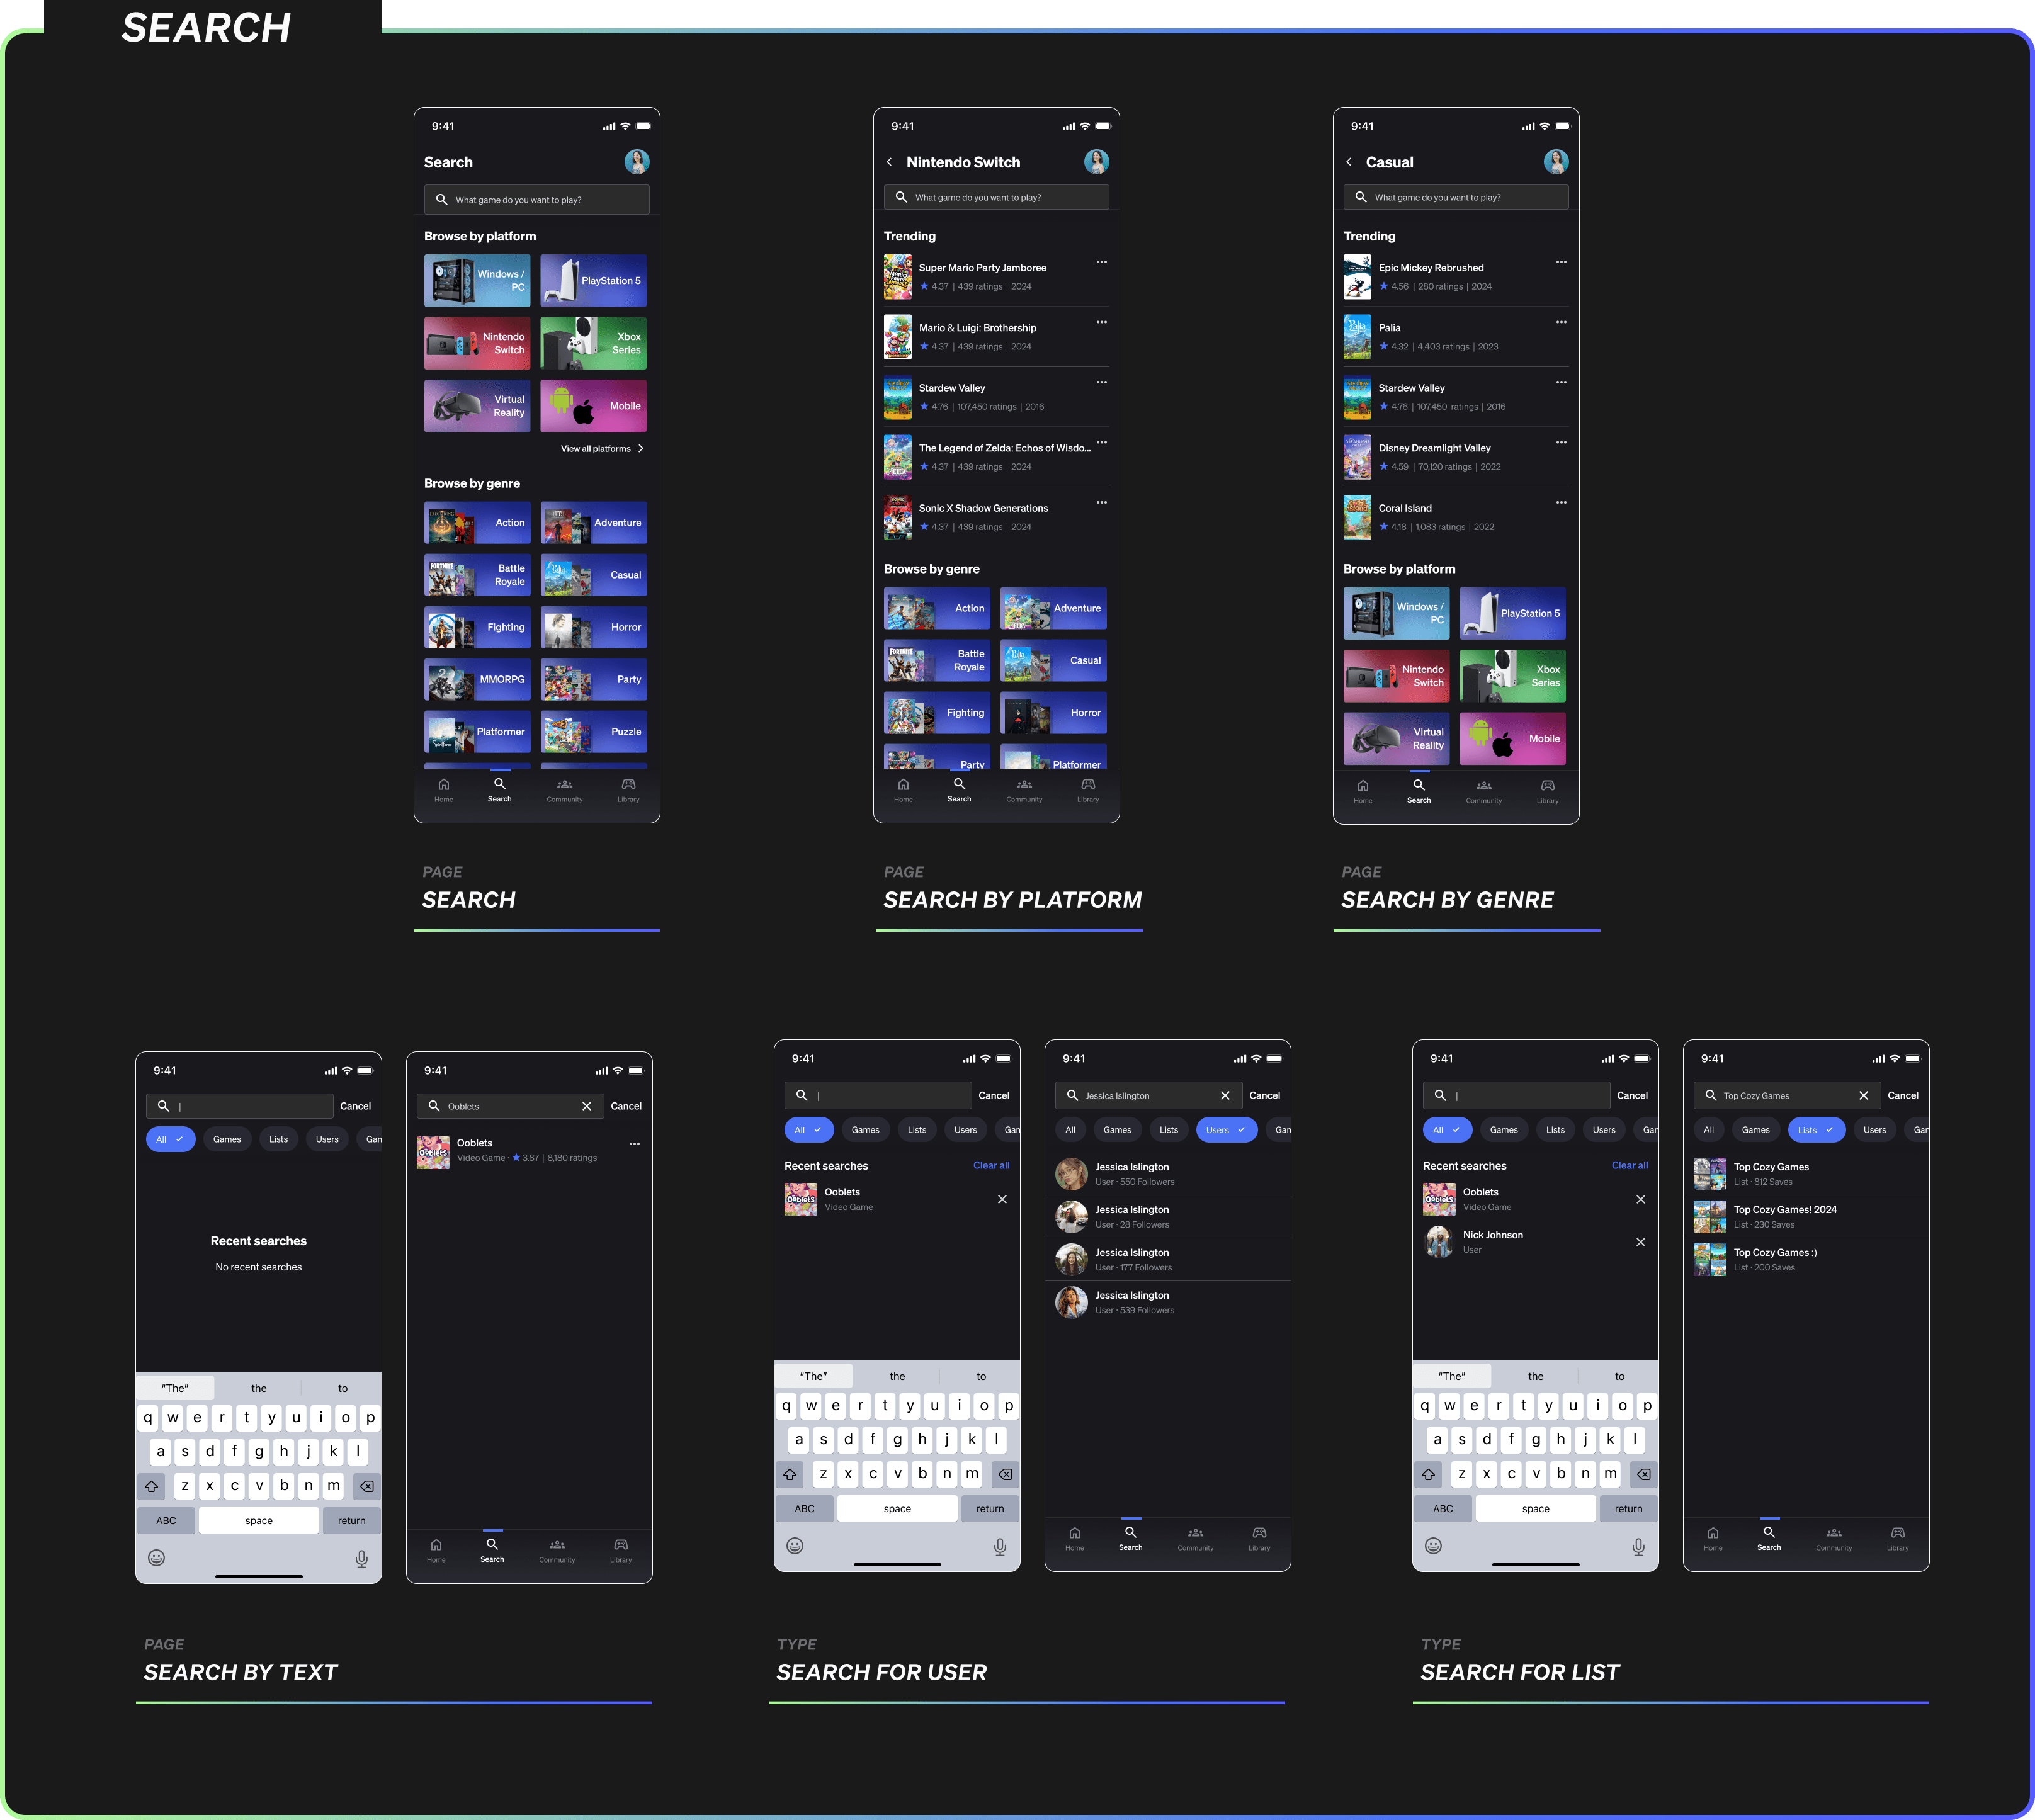This screenshot has height=1820, width=2035.
Task: Open more options for Palia
Action: 1561,322
